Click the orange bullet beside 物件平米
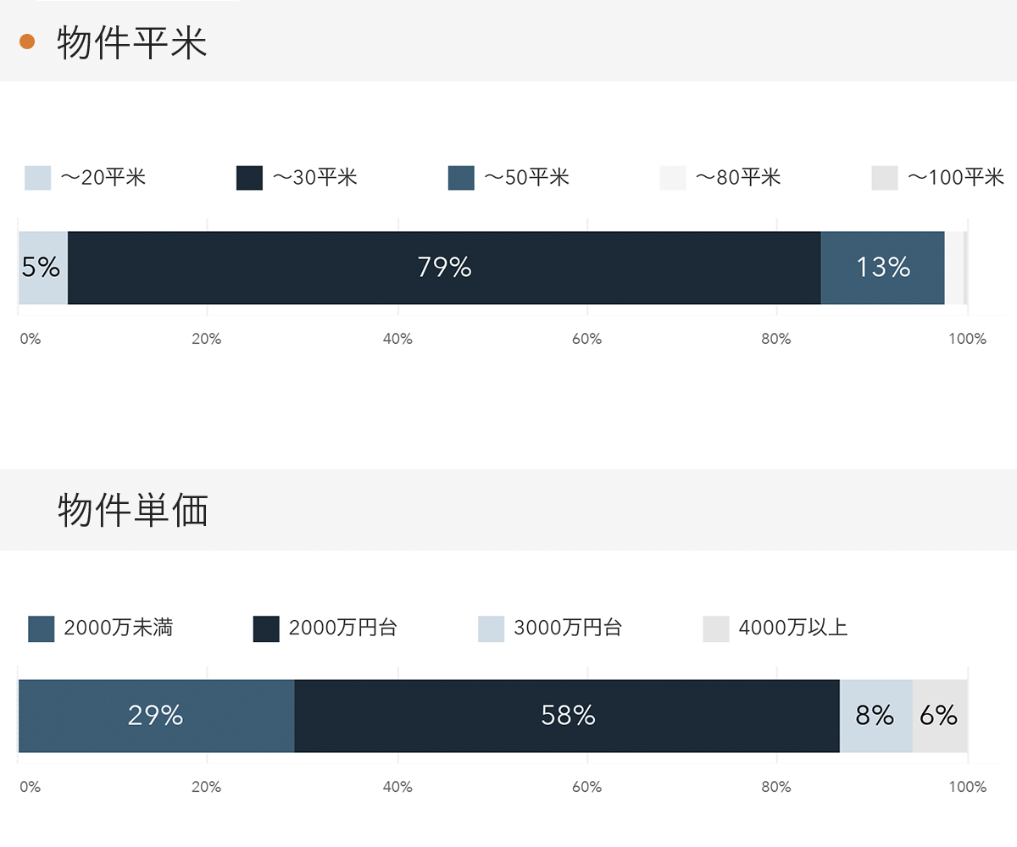The image size is (1017, 847). point(26,42)
